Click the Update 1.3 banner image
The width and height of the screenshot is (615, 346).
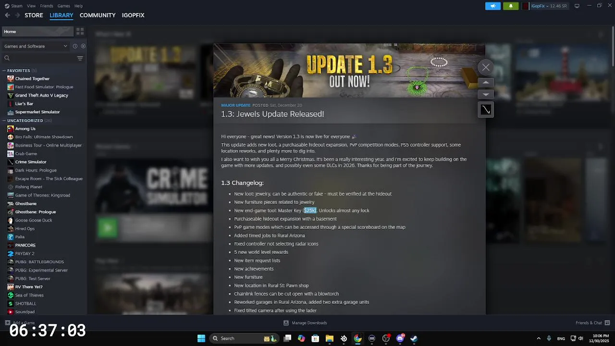click(349, 71)
